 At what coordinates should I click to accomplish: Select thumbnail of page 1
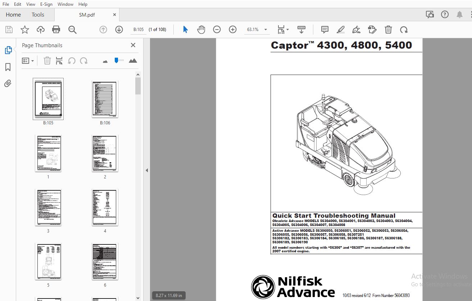tap(48, 153)
